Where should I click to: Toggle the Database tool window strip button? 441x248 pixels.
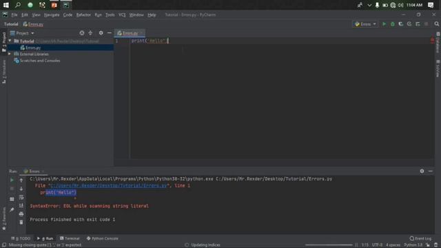(x=438, y=42)
